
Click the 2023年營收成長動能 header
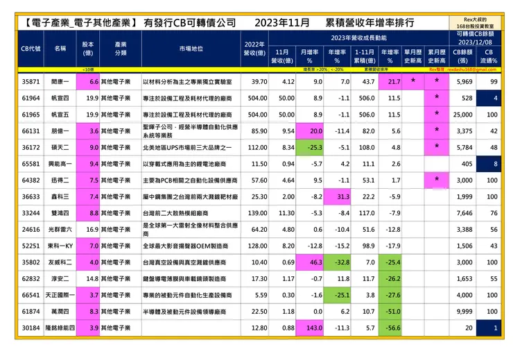tap(358, 37)
